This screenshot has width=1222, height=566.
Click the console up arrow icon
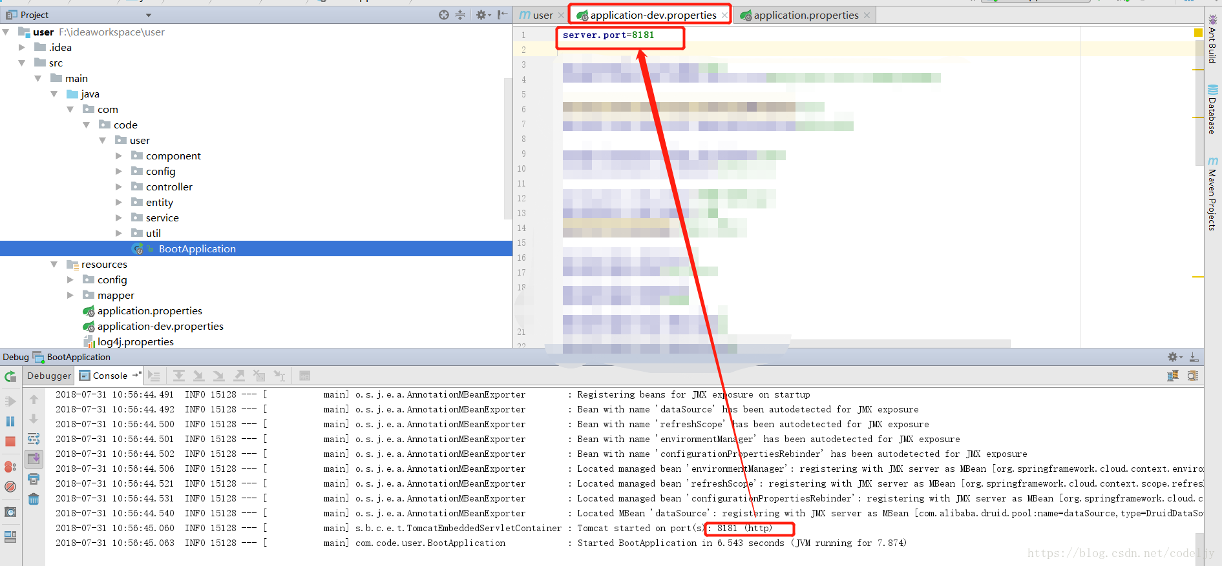pos(34,399)
